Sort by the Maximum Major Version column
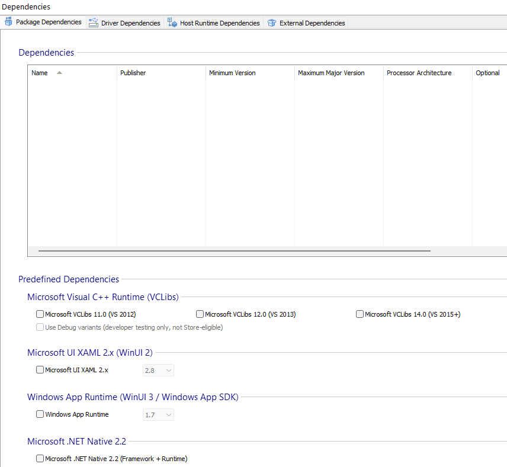The height and width of the screenshot is (467, 507). pos(339,73)
